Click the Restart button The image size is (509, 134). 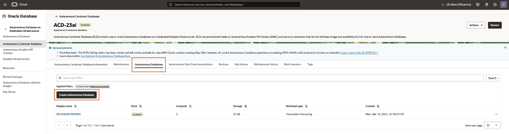(x=495, y=25)
